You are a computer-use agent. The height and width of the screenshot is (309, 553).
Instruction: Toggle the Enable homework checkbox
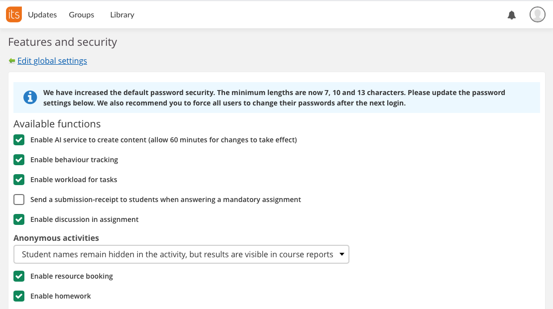tap(19, 296)
